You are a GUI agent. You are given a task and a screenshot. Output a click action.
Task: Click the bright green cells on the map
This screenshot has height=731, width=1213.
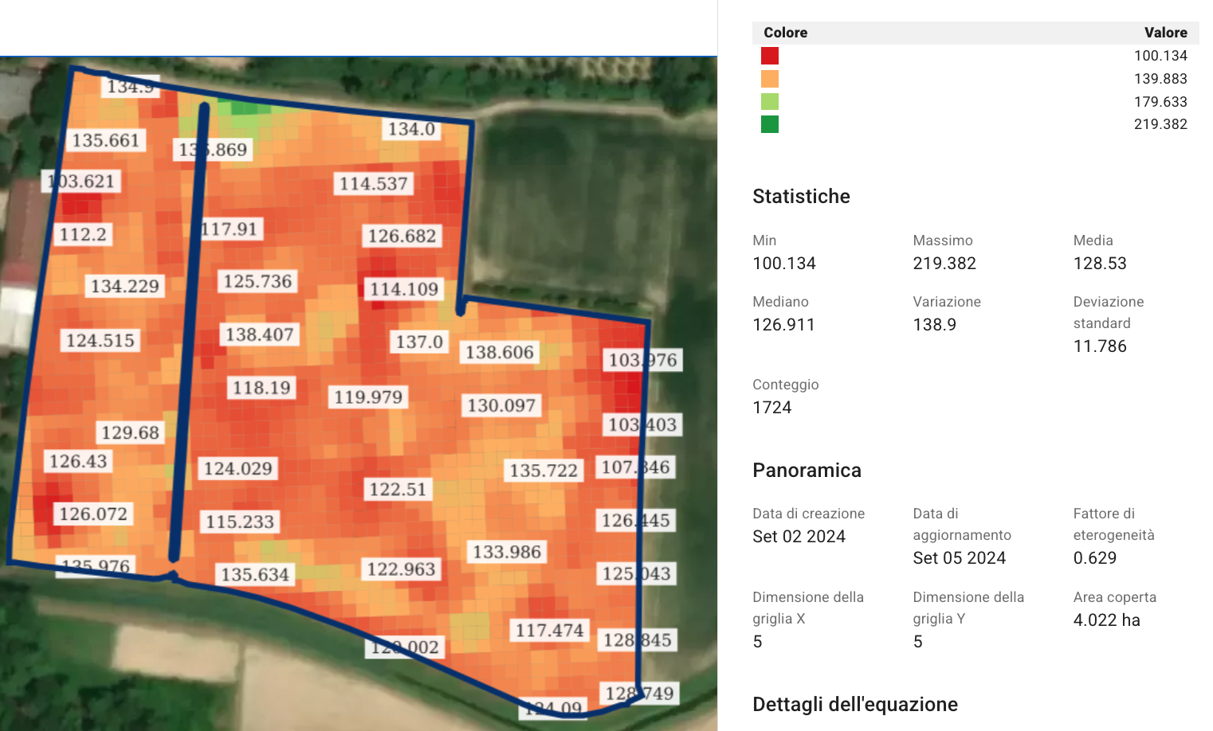pyautogui.click(x=245, y=109)
